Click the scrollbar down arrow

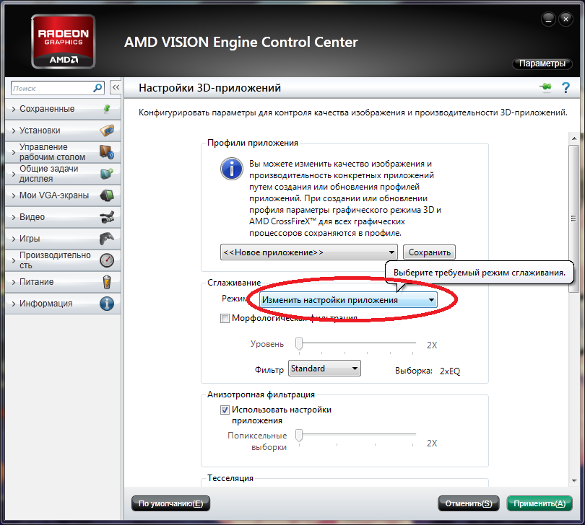[x=574, y=481]
